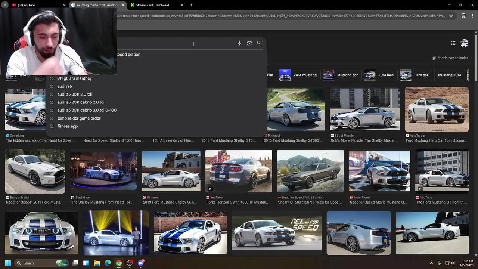Apply the 'Hero car' filter chip

pos(415,75)
